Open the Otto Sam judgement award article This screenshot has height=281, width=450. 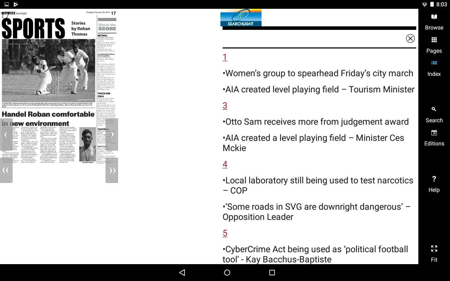[x=315, y=122]
